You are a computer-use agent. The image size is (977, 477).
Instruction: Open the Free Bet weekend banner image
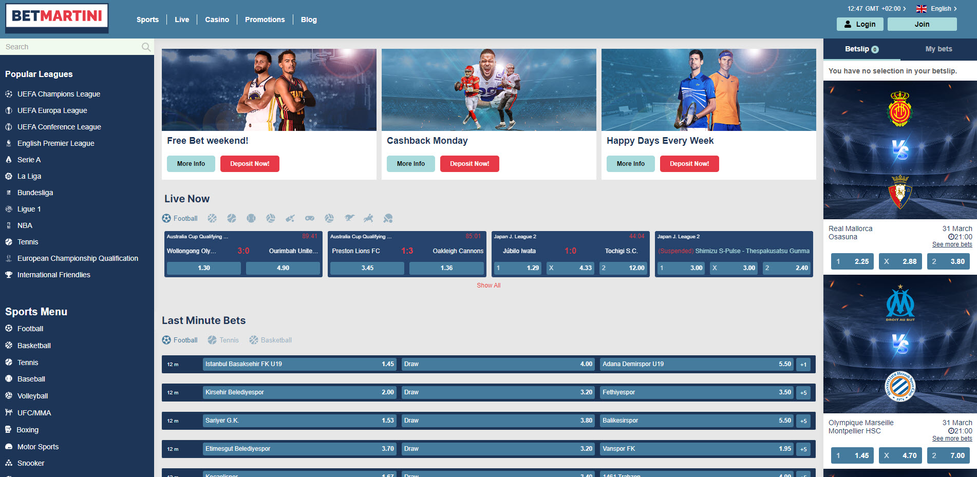click(269, 90)
